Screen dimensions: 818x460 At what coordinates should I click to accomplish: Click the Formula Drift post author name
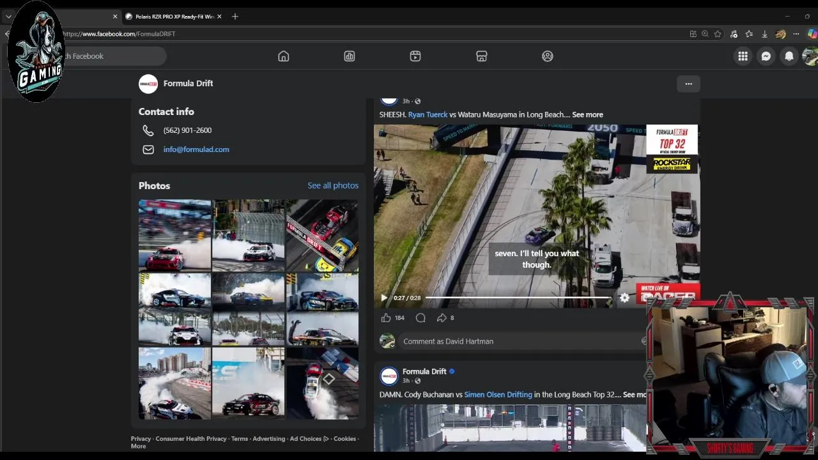point(424,371)
